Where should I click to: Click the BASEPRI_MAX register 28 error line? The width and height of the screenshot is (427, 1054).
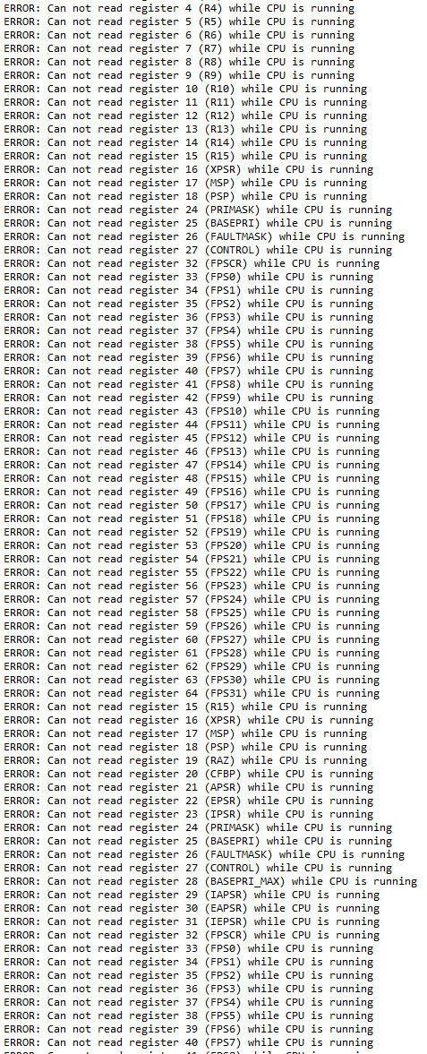click(210, 882)
